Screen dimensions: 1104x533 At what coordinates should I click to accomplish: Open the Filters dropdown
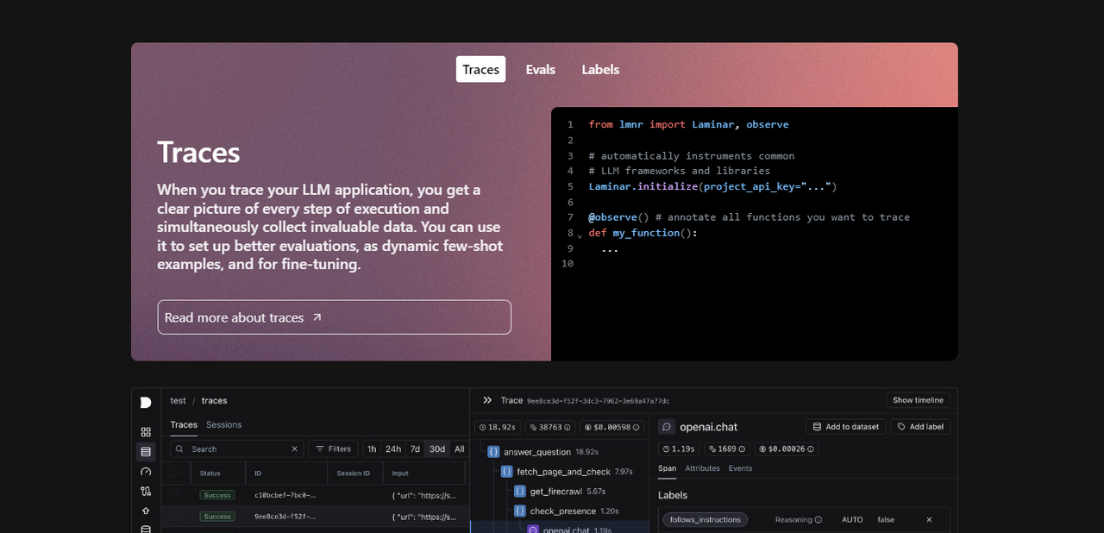[x=333, y=449]
